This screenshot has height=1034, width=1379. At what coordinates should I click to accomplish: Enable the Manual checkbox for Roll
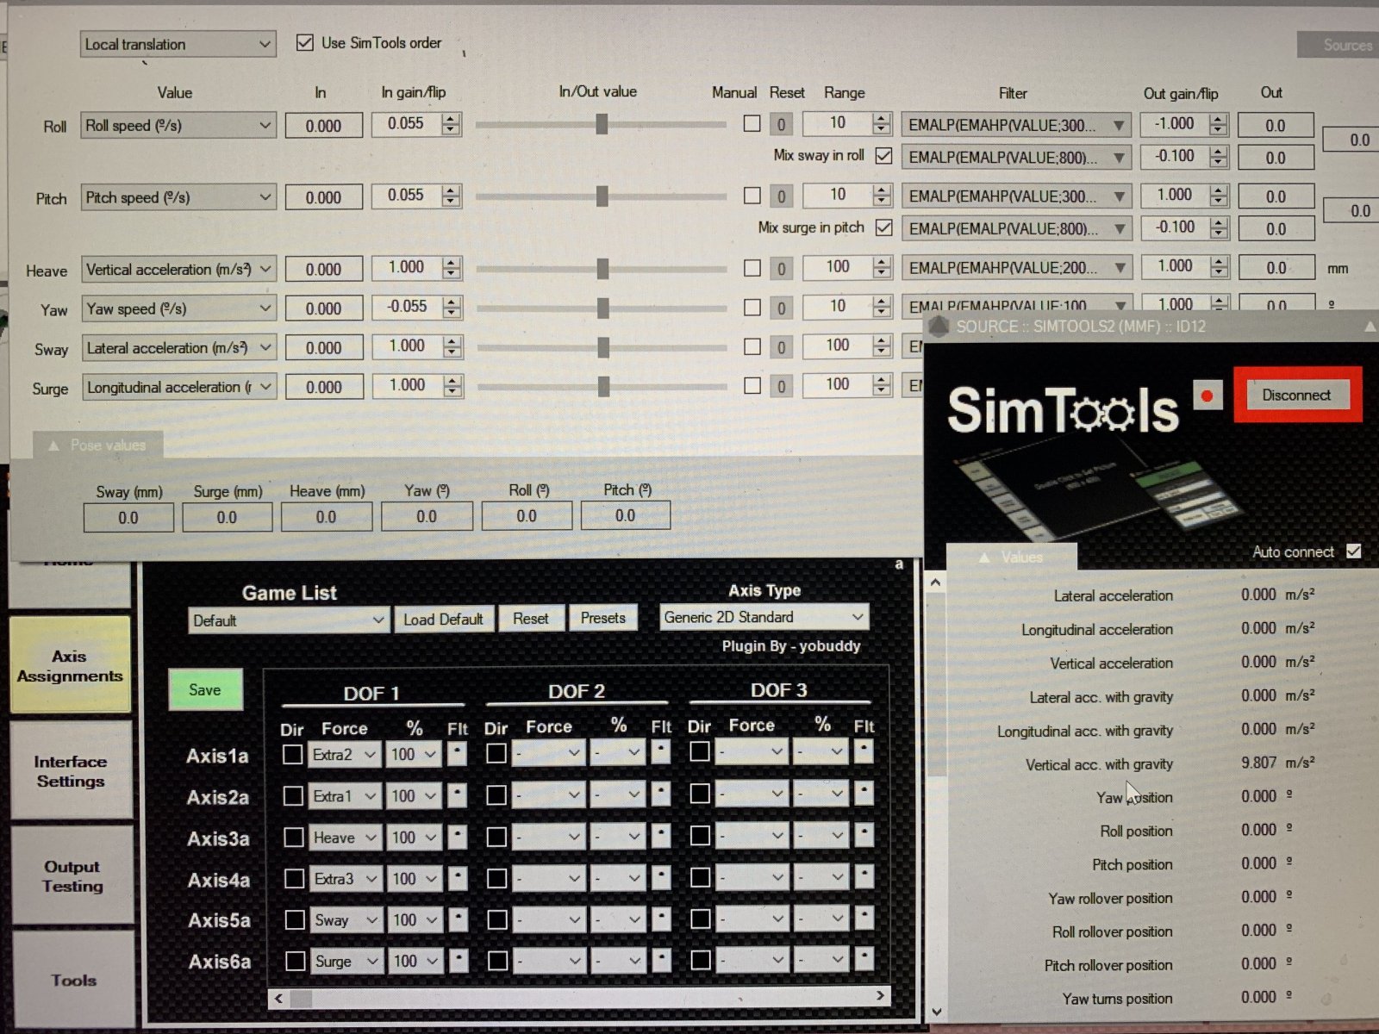(x=752, y=123)
